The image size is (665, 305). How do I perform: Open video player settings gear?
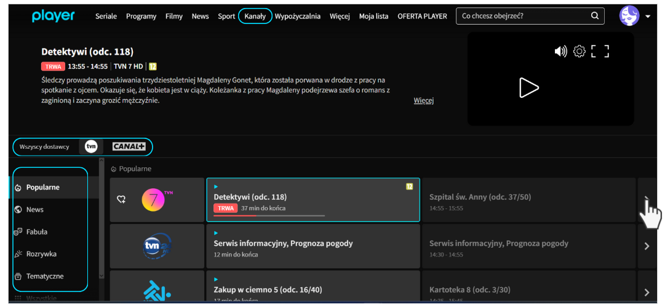point(579,52)
